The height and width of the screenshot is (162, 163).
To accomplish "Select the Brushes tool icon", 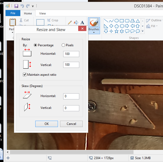I will tap(94, 22).
